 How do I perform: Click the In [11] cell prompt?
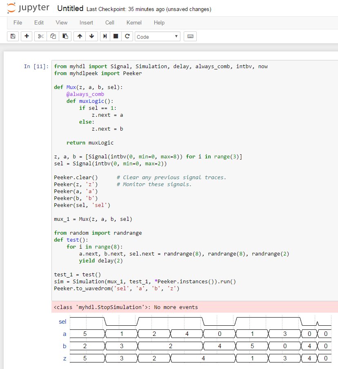pos(36,67)
